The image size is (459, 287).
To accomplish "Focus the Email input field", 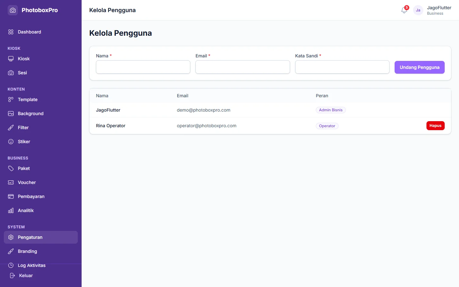I will [243, 67].
